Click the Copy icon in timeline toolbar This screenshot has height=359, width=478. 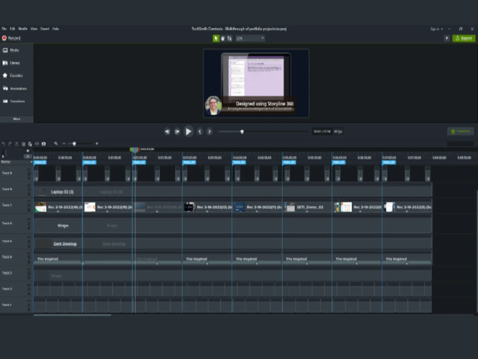pos(23,144)
